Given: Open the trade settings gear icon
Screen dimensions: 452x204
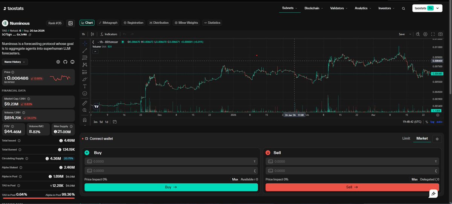Looking at the screenshot, I should (x=437, y=139).
